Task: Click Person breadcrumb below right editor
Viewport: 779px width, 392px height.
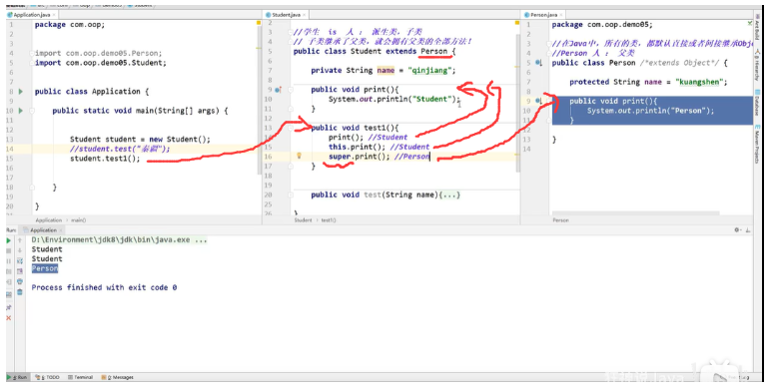Action: click(x=560, y=220)
